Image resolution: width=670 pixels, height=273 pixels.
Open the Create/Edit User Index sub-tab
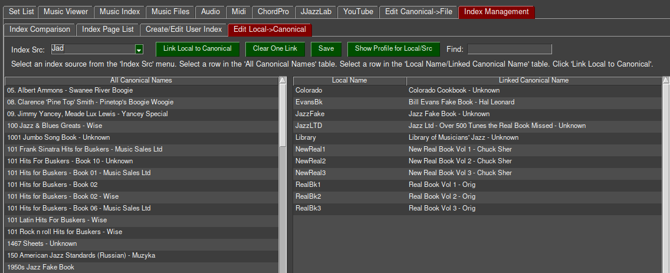click(183, 29)
